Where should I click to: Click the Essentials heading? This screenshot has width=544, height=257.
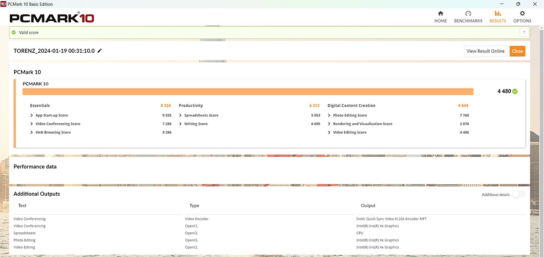pos(40,106)
